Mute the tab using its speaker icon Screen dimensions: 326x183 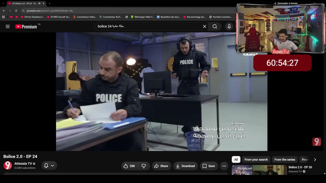point(39,4)
